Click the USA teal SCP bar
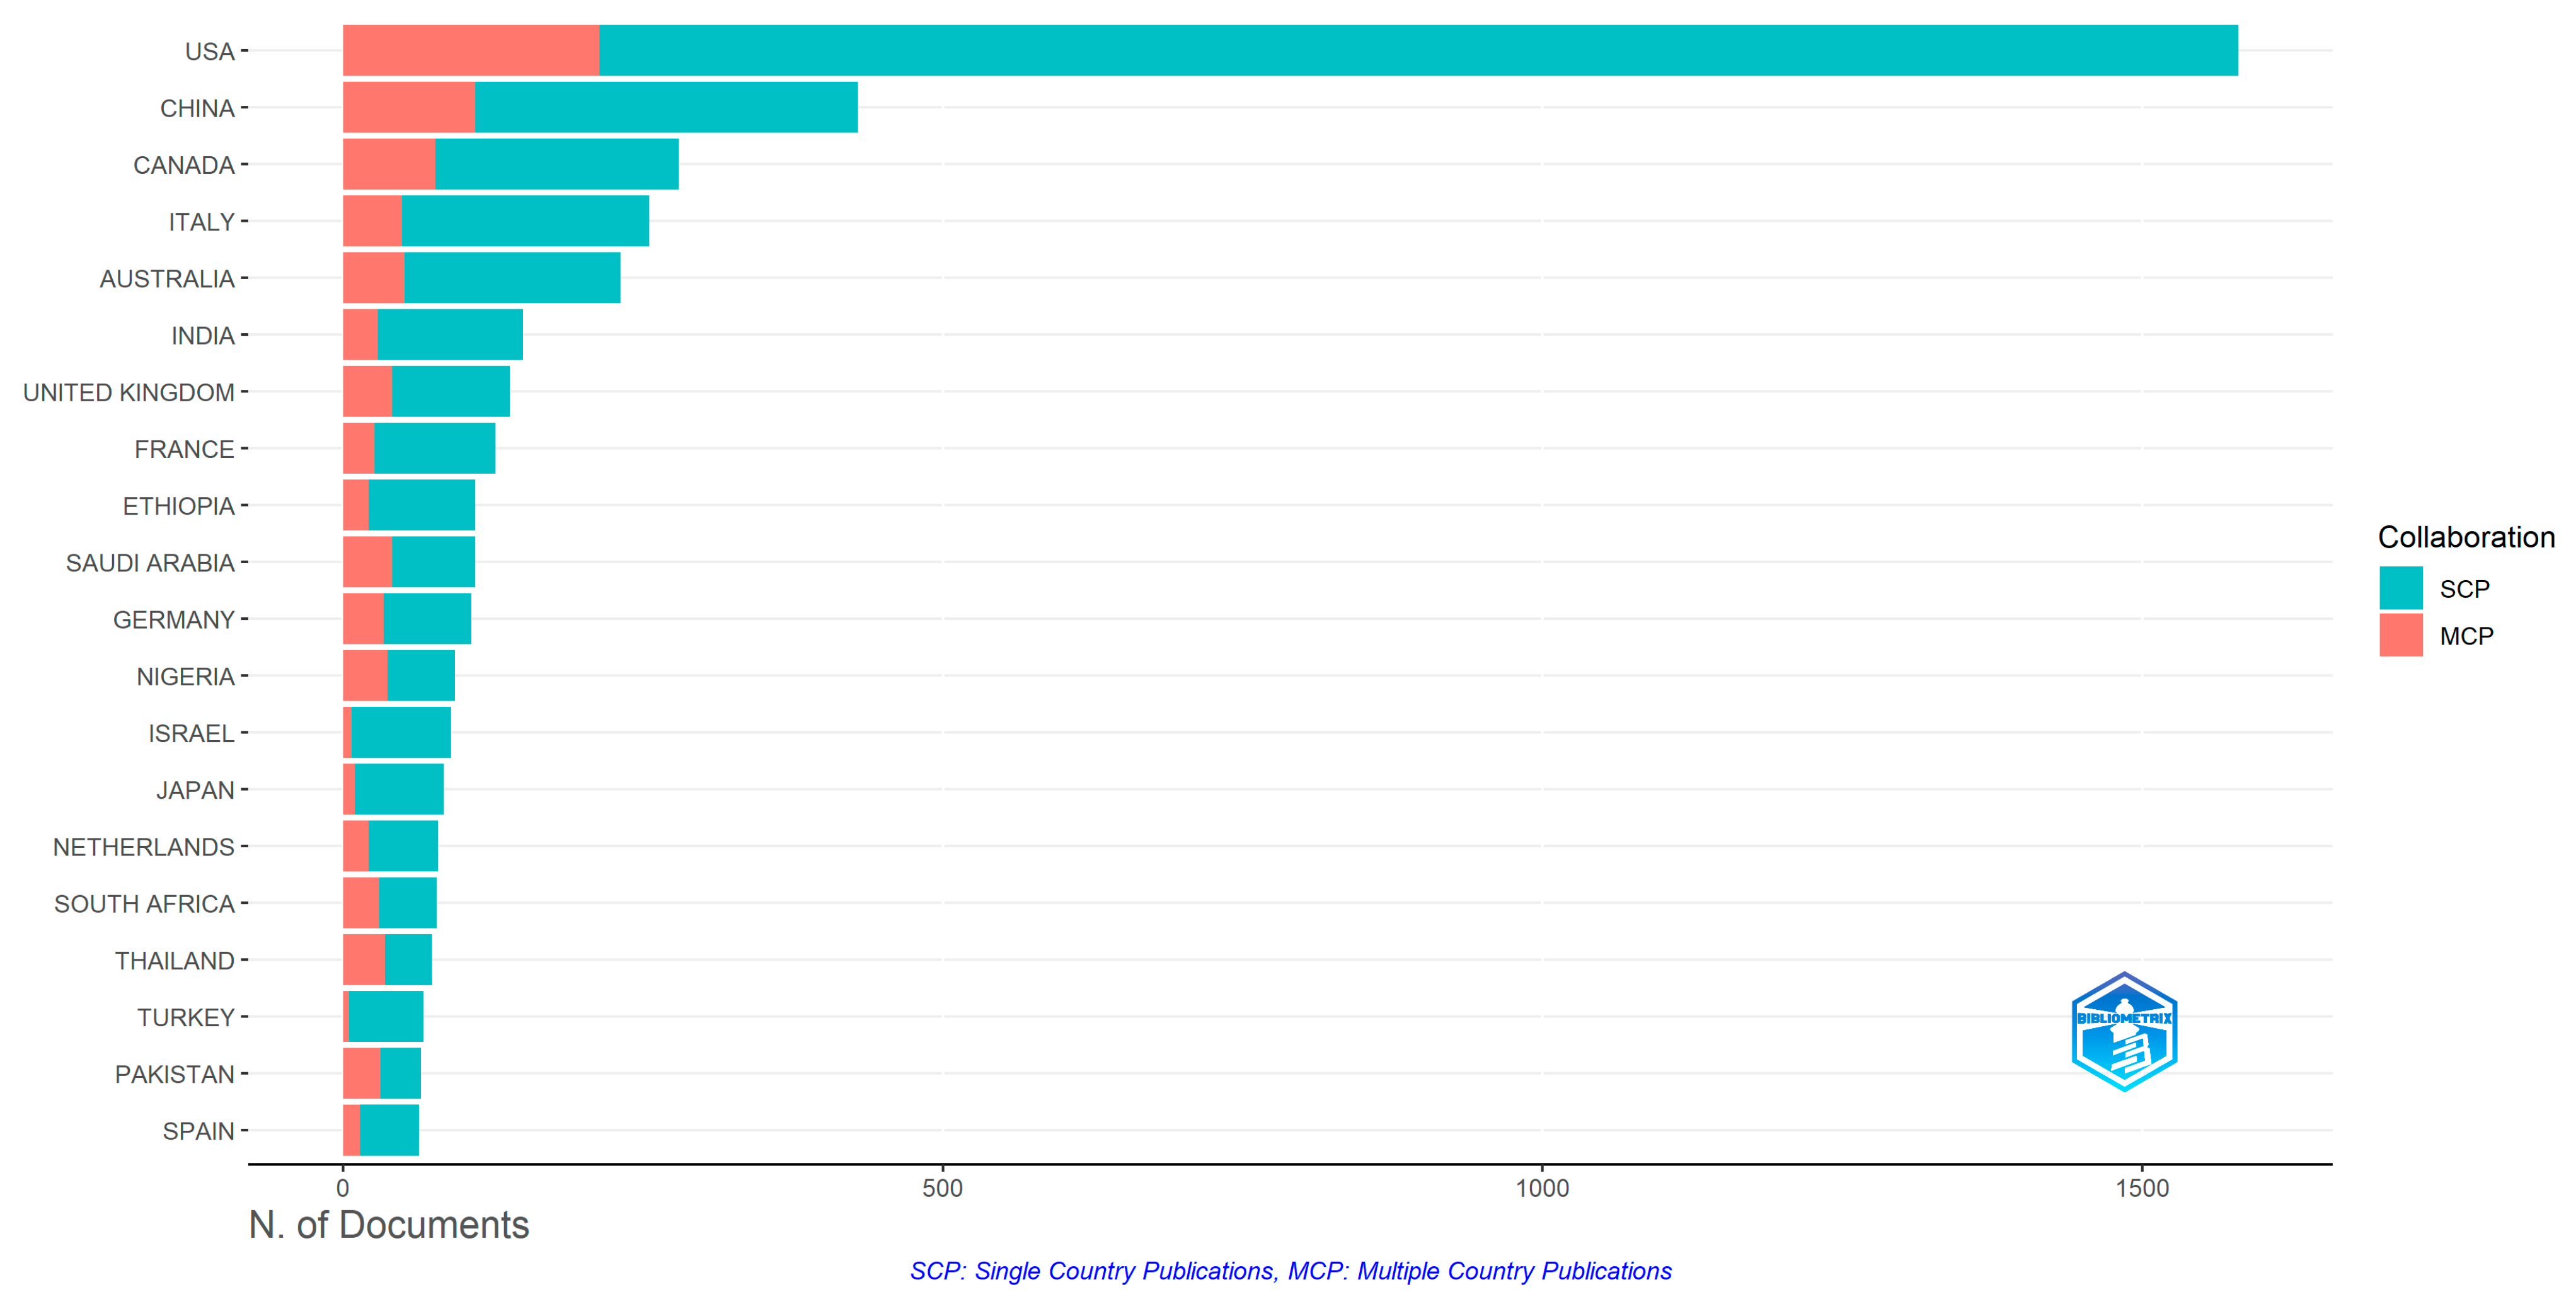This screenshot has height=1304, width=2576. [x=1418, y=51]
